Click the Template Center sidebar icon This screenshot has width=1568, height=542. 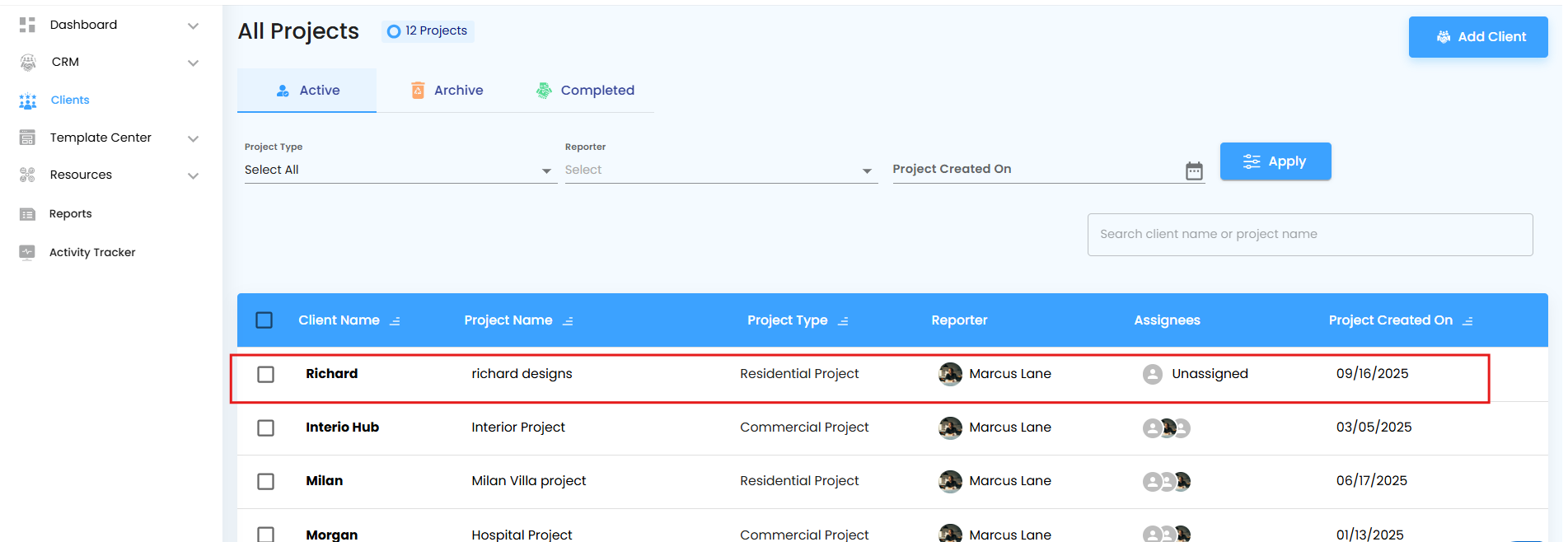tap(27, 138)
